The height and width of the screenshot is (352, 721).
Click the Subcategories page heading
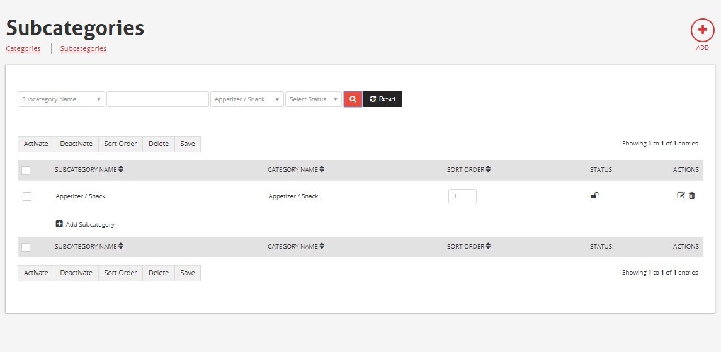coord(75,28)
